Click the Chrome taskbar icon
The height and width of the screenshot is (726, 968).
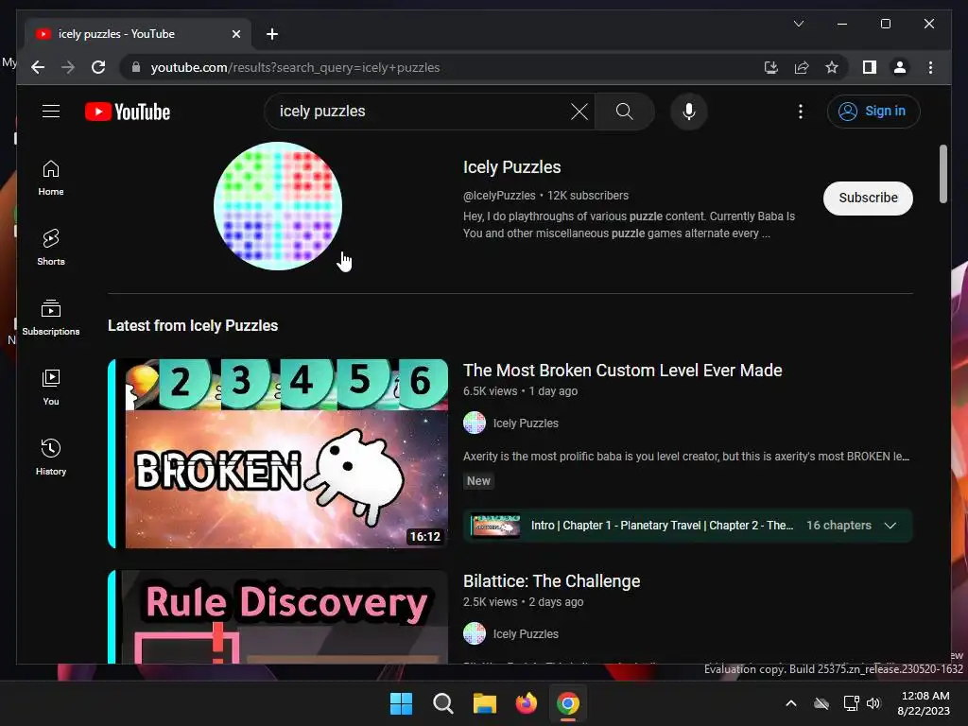[568, 703]
